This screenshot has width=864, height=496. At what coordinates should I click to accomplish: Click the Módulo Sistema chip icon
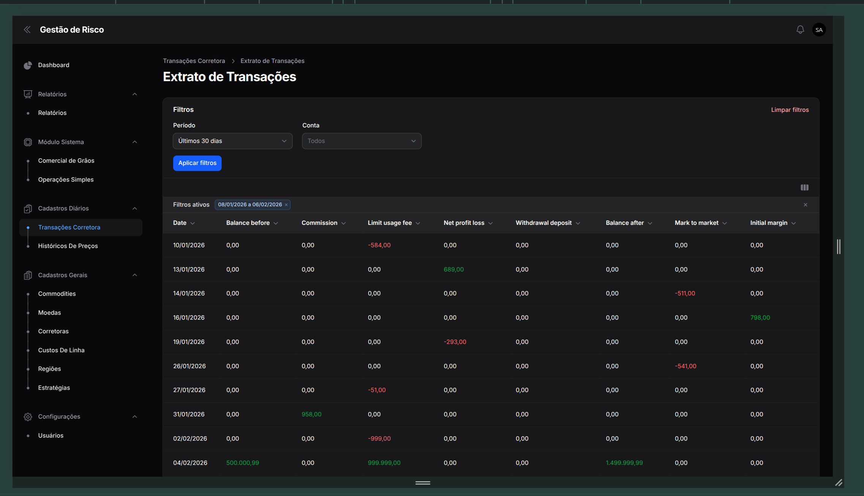[28, 142]
